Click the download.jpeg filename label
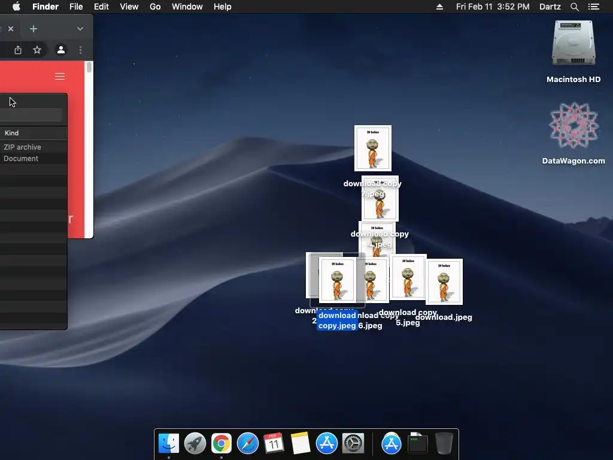613x460 pixels. pyautogui.click(x=444, y=317)
